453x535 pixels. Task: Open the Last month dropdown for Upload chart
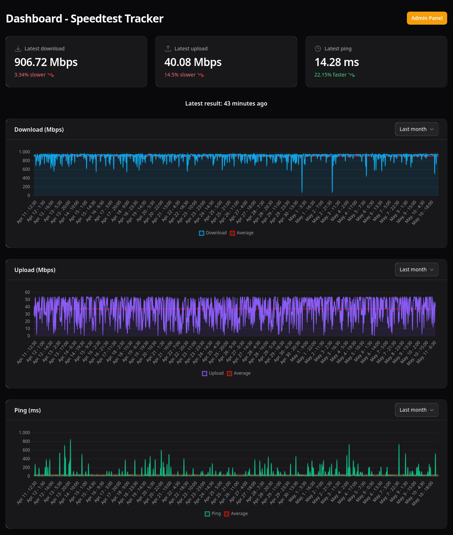coord(416,269)
